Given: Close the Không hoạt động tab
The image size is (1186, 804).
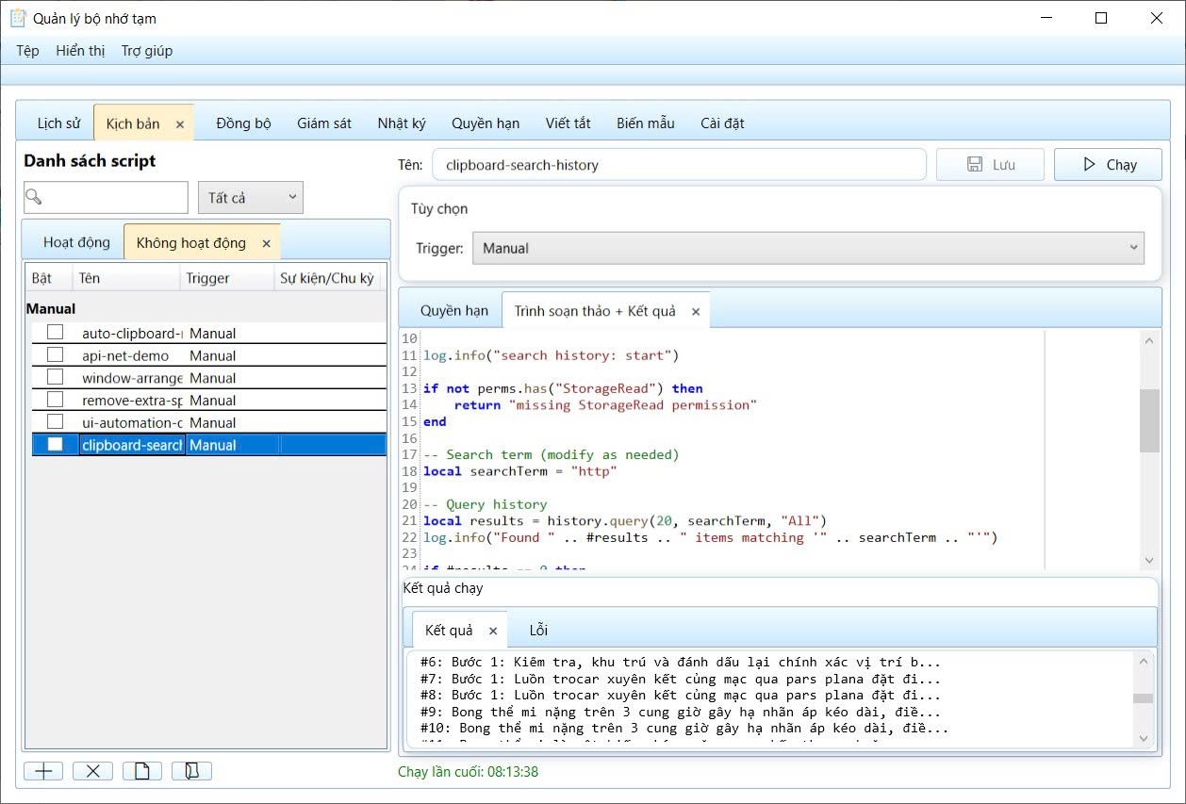Looking at the screenshot, I should click(x=266, y=243).
